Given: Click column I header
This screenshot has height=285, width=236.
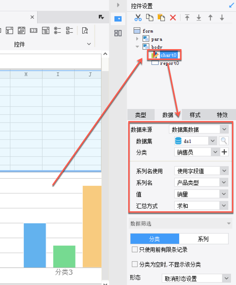Looking at the screenshot, I should coord(58,74).
